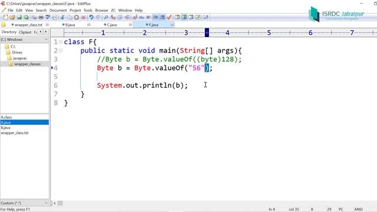Click the horizontal scrollbar left arrow
Viewport: 377px width, 212px height.
(55, 203)
